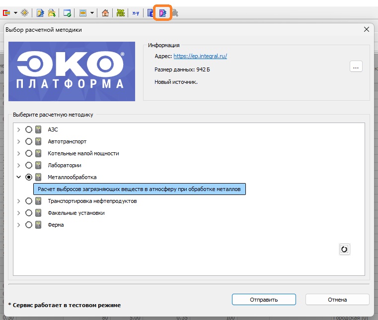
Task: Click the starburst icon in the toolbar
Action: coord(24,13)
